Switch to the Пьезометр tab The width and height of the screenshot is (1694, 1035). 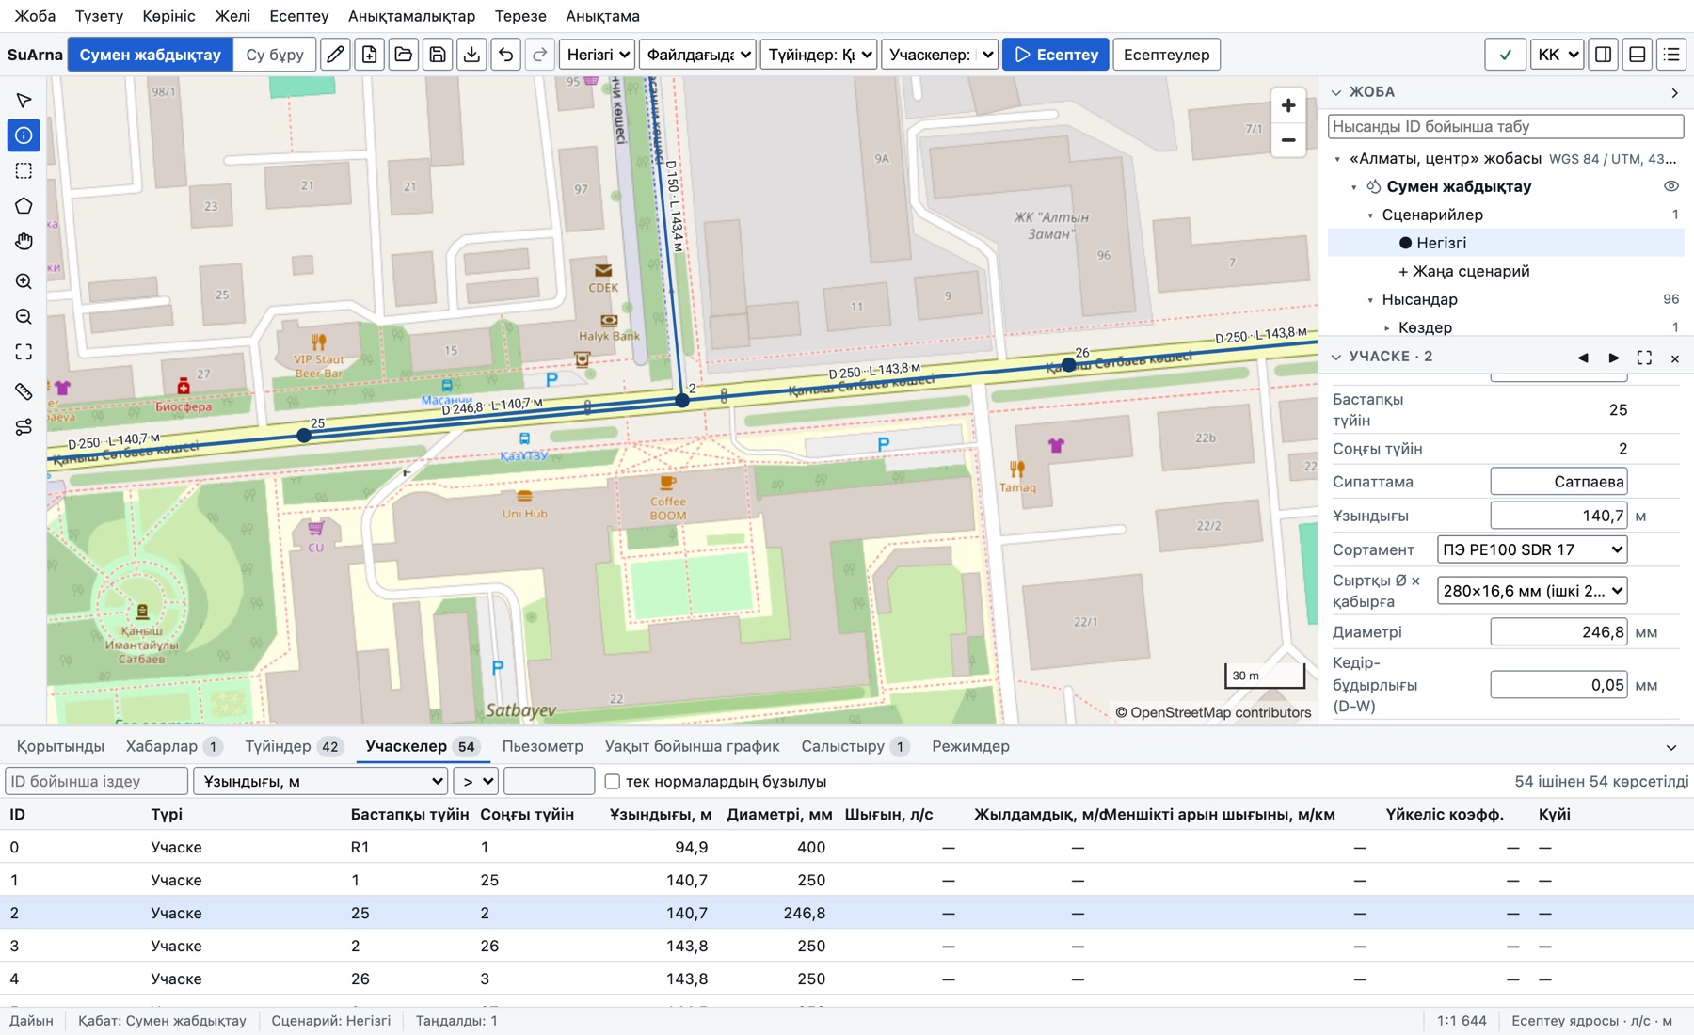(x=542, y=746)
